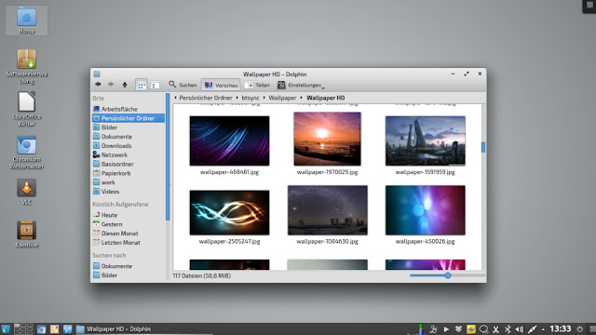Open work folder in sidebar

[129, 182]
